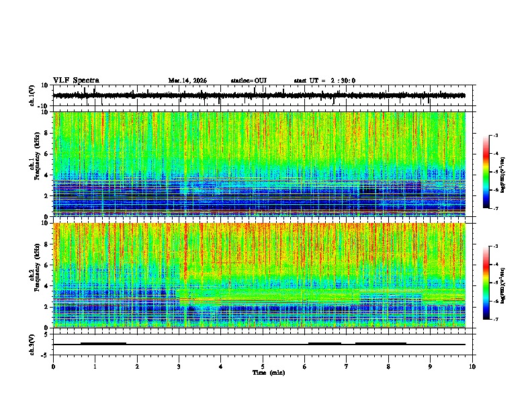
Task: Click the time axis tick label "6"
Action: (x=305, y=367)
